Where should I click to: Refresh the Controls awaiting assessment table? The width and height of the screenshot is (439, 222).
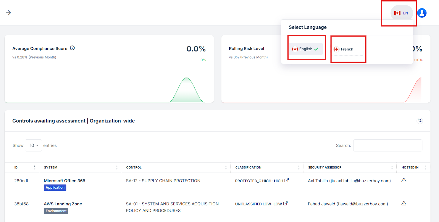[420, 121]
